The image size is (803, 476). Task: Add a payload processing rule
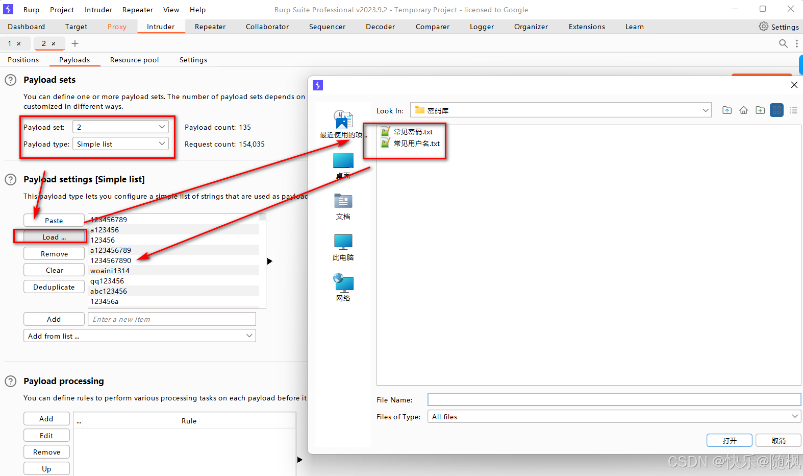point(46,418)
